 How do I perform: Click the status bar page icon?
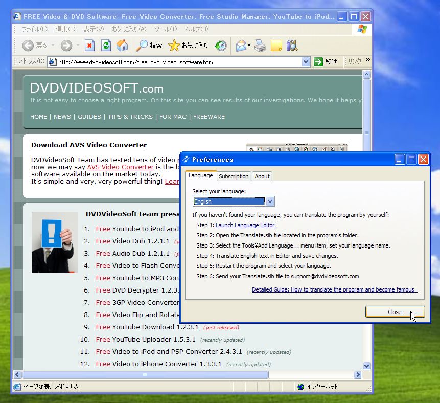pyautogui.click(x=17, y=387)
